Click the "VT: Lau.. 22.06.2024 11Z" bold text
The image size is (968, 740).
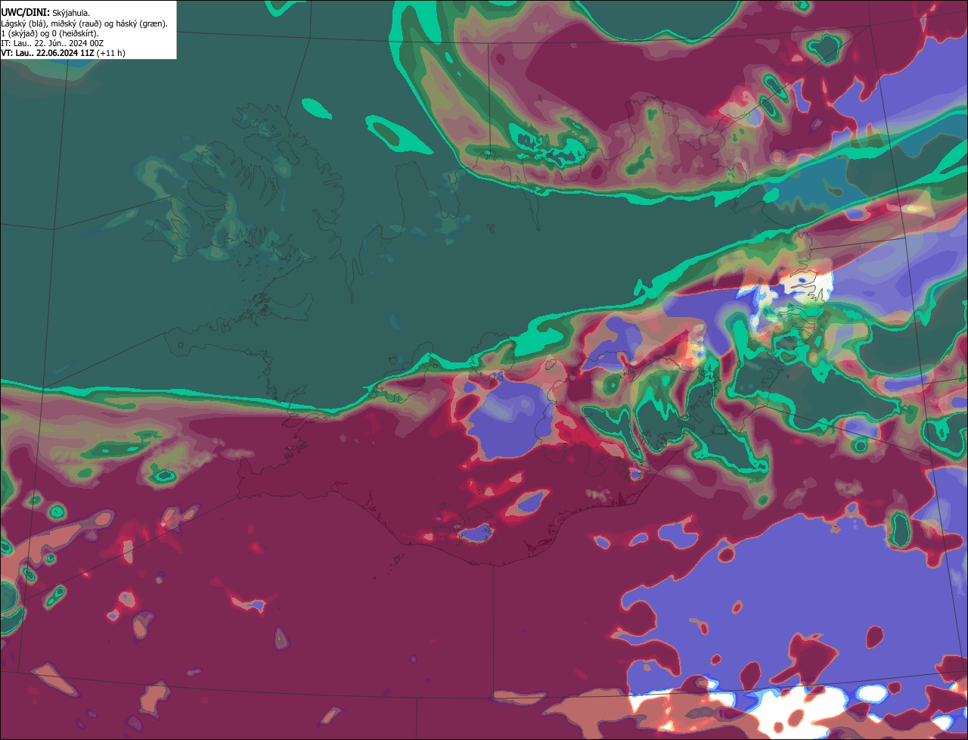(48, 54)
